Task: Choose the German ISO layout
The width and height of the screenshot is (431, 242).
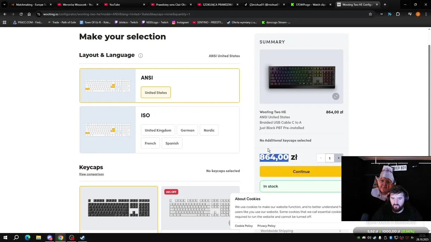Action: pos(187,130)
